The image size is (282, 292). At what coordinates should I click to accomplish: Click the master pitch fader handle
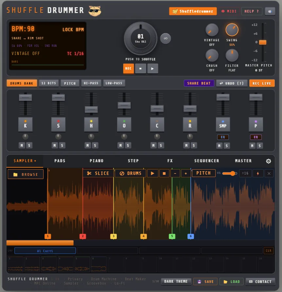pos(263,42)
